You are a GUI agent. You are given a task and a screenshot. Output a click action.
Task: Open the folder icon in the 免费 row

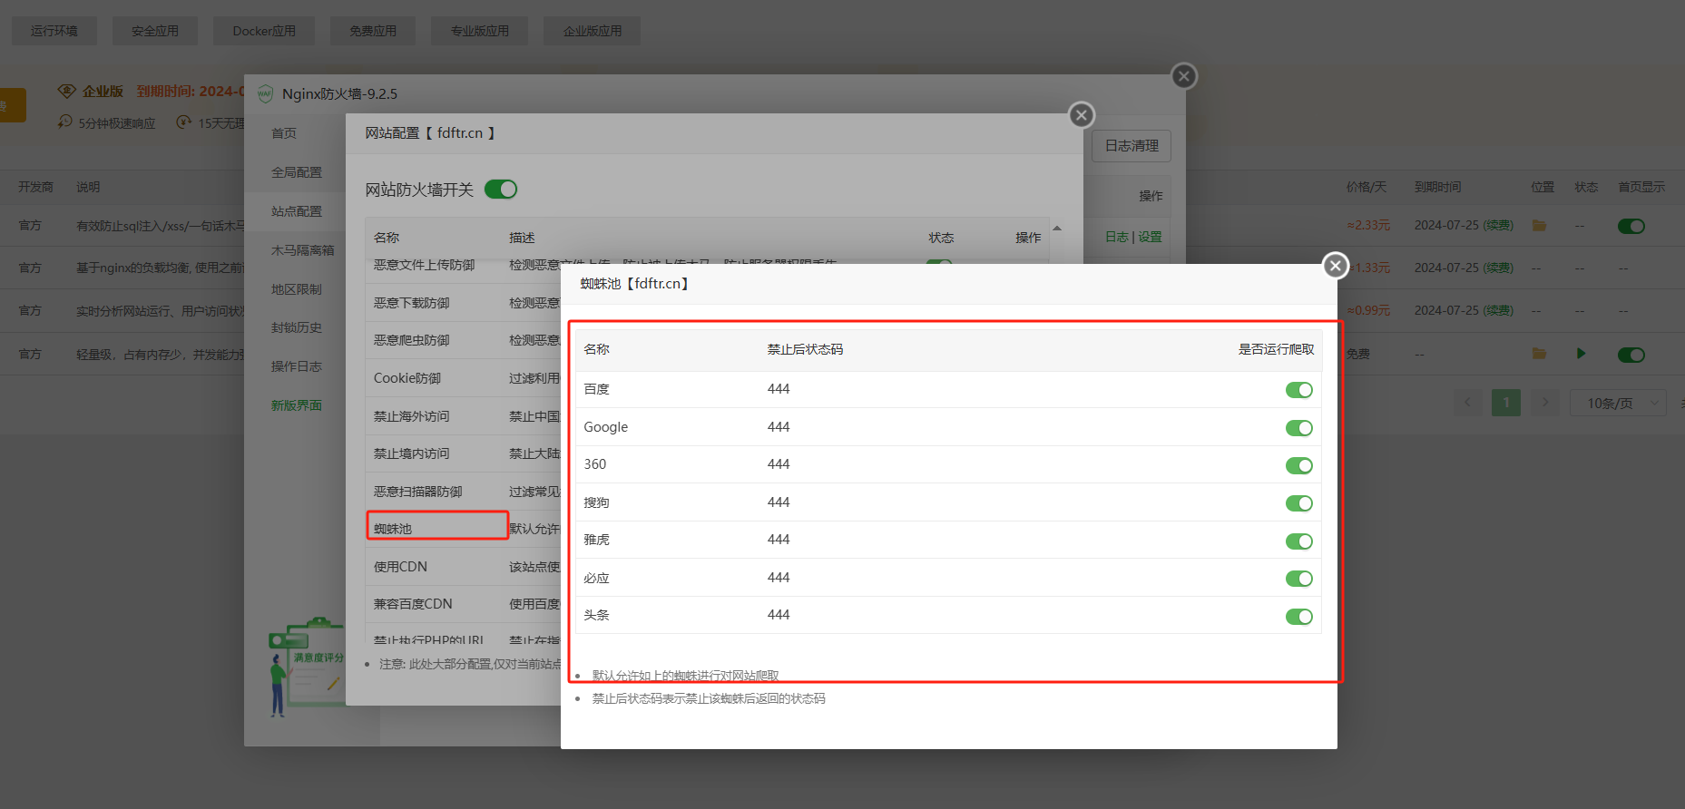pyautogui.click(x=1539, y=353)
